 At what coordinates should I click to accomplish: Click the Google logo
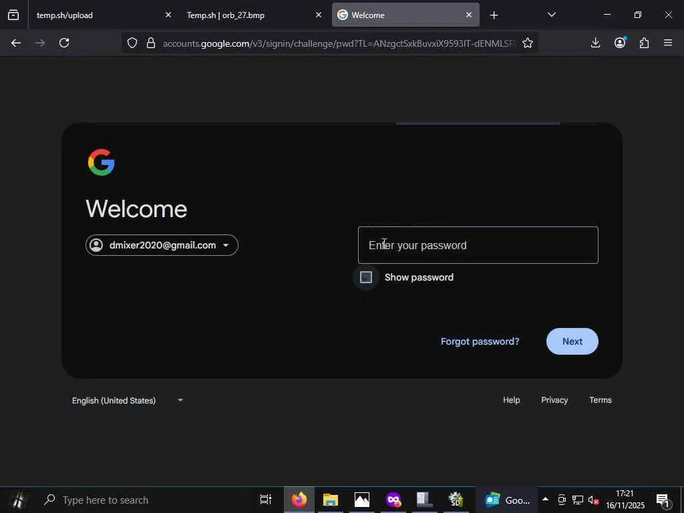[x=102, y=162]
